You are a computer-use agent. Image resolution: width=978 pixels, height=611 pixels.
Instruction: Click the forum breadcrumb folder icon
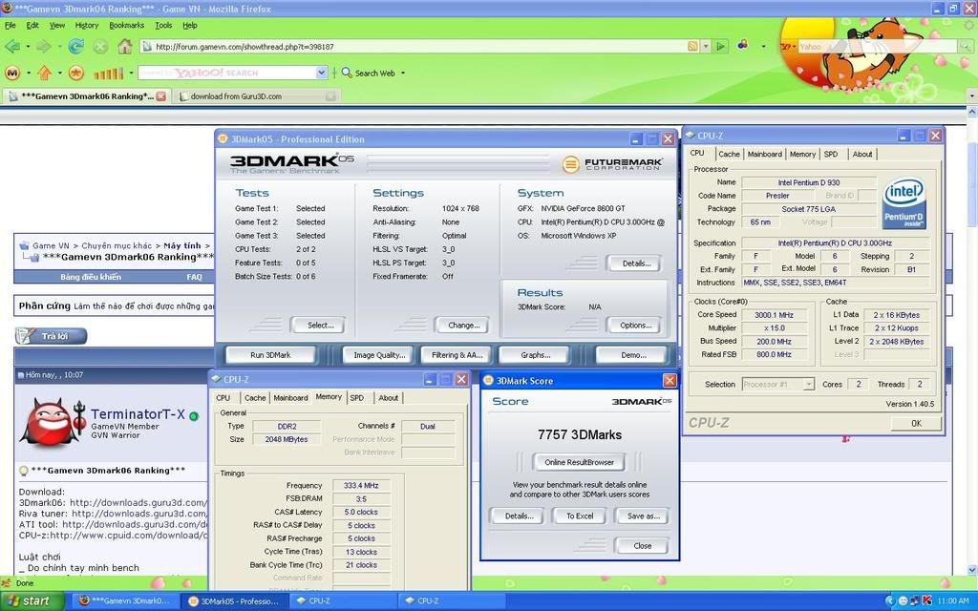(x=24, y=245)
